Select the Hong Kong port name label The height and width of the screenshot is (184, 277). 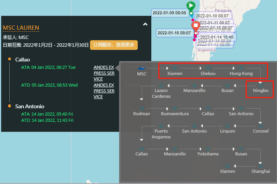click(x=241, y=73)
